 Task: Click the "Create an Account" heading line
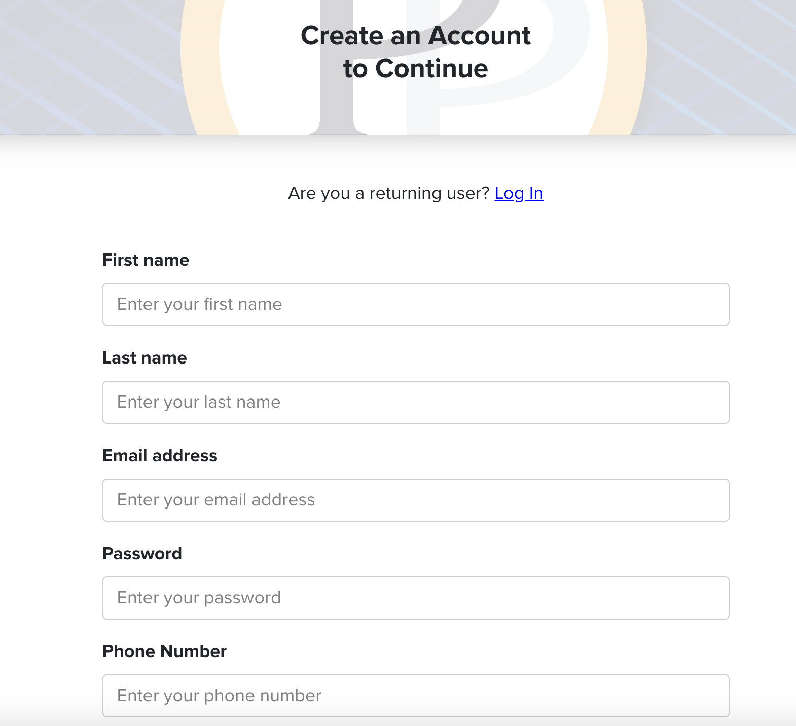[415, 35]
